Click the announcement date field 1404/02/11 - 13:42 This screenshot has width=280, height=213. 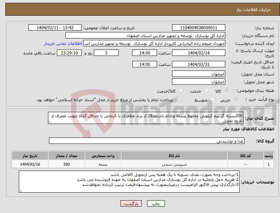pyautogui.click(x=55, y=28)
